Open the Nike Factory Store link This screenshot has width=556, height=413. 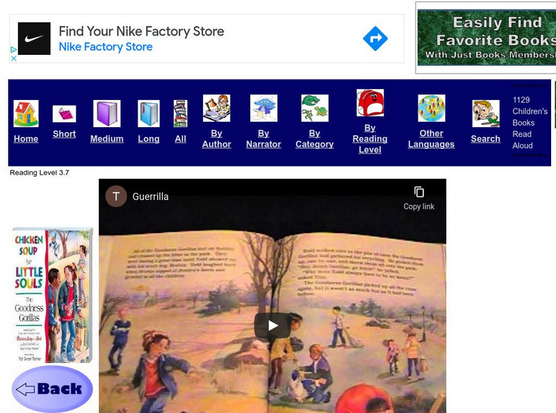[x=106, y=47]
